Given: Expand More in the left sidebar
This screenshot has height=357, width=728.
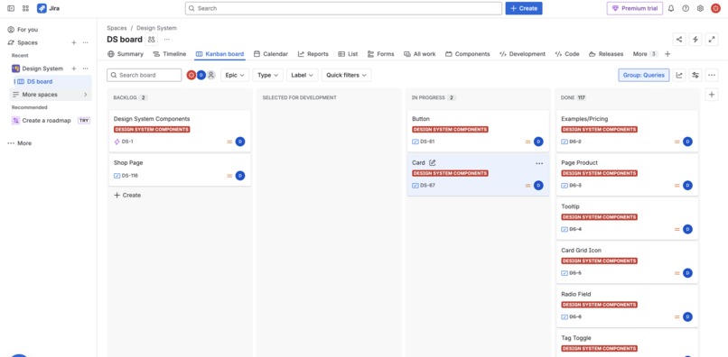Looking at the screenshot, I should [x=20, y=143].
